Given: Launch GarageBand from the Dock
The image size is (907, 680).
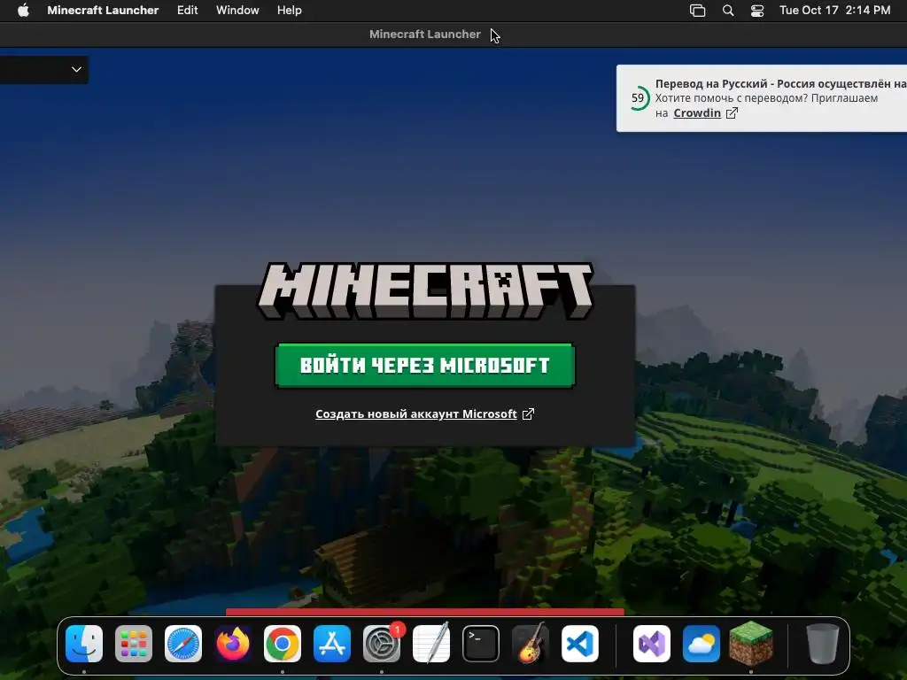Looking at the screenshot, I should pyautogui.click(x=531, y=644).
